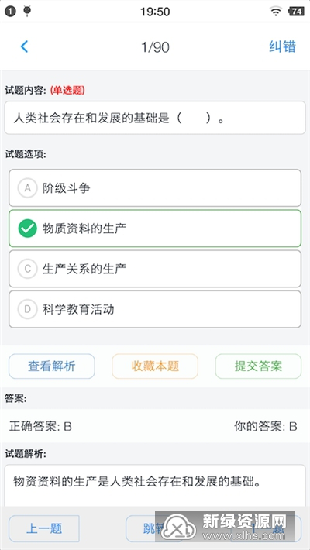This screenshot has height=550, width=310.
Task: Tap the battery level icon
Action: 296,12
